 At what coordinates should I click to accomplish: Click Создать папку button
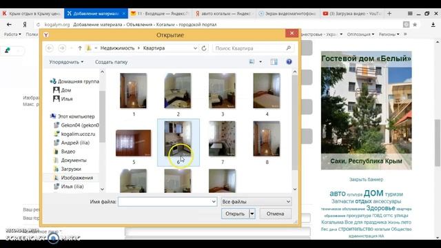tap(111, 62)
